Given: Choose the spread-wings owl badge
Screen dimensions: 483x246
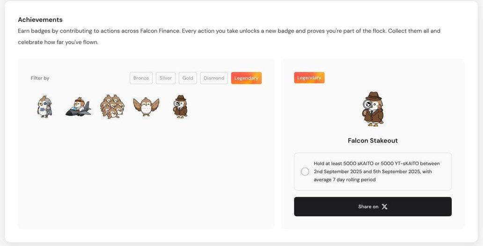Looking at the screenshot, I should [x=146, y=106].
